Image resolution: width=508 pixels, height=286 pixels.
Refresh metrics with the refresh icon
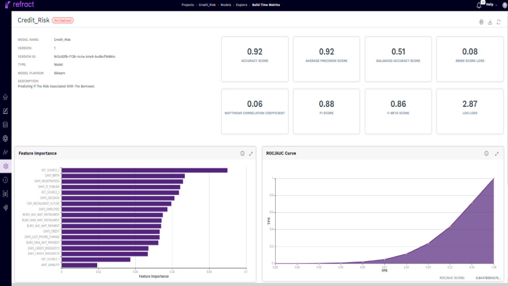(x=498, y=22)
